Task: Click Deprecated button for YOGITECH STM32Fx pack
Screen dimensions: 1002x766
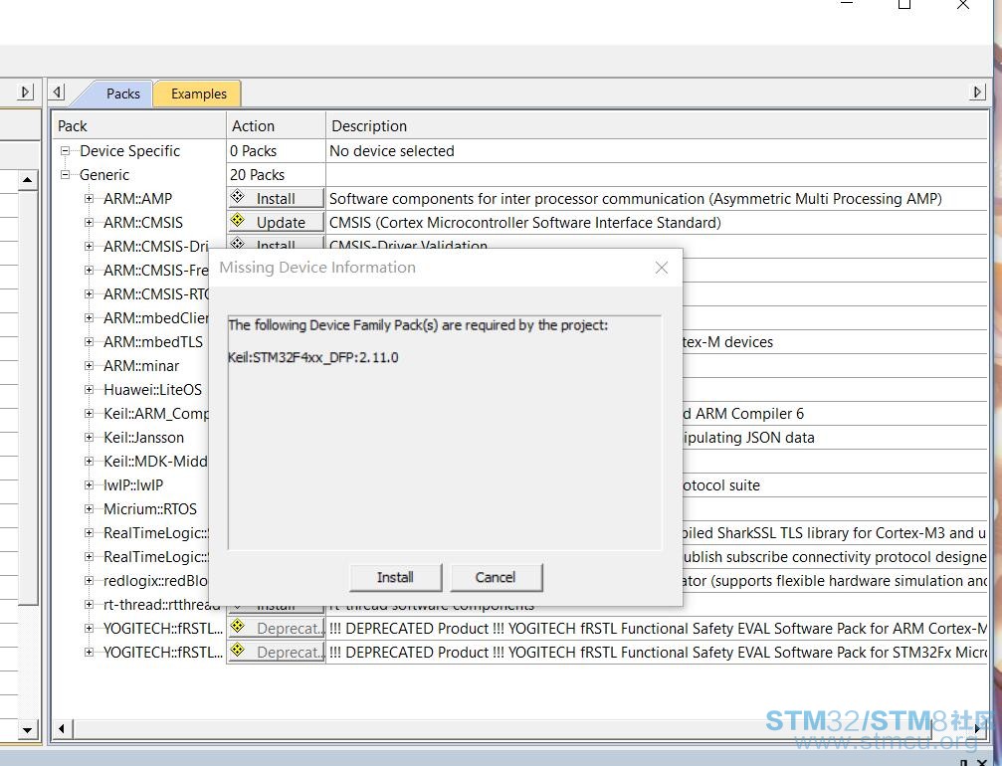Action: coord(276,653)
